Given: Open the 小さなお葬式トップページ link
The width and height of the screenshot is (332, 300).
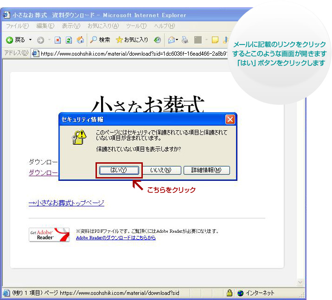Looking at the screenshot, I should (66, 203).
